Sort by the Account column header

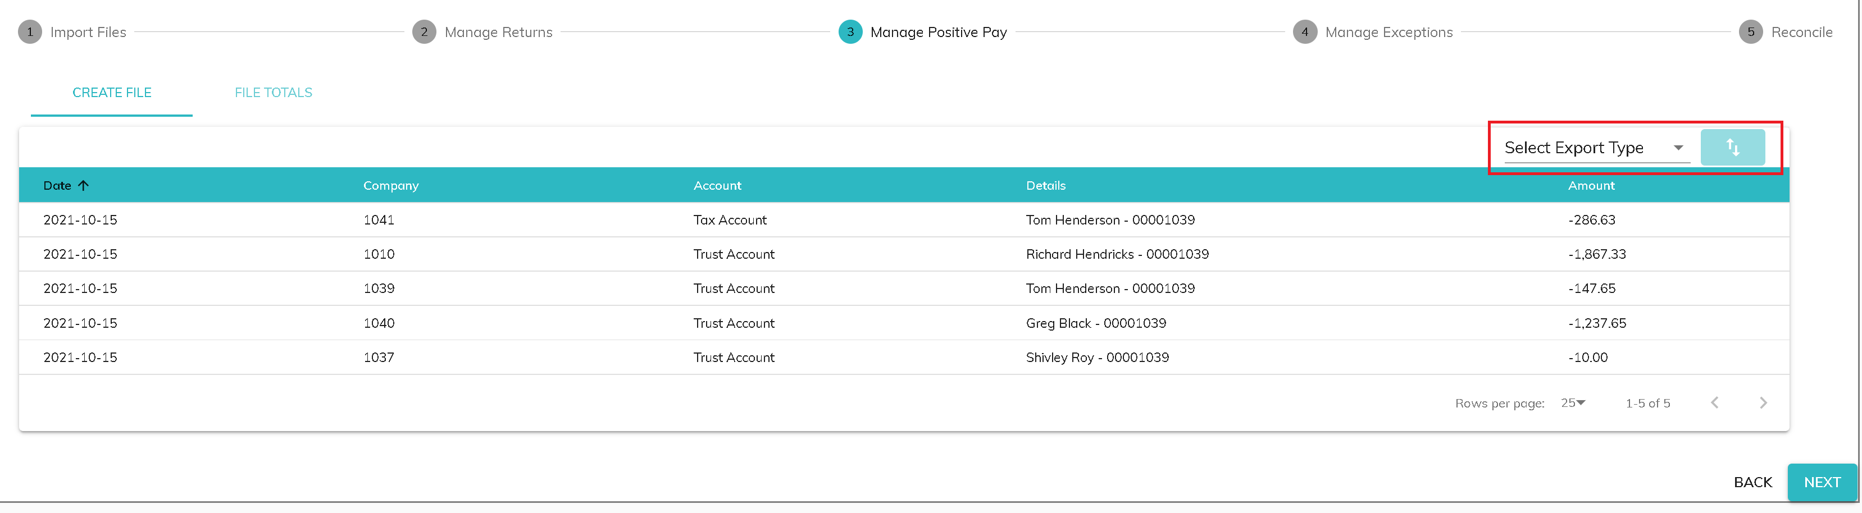click(717, 186)
